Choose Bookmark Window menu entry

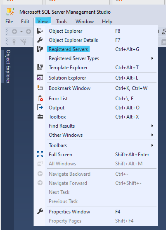coord(96,88)
